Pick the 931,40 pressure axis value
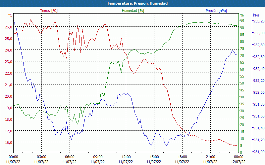The height and width of the screenshot is (165, 265). pos(259,128)
